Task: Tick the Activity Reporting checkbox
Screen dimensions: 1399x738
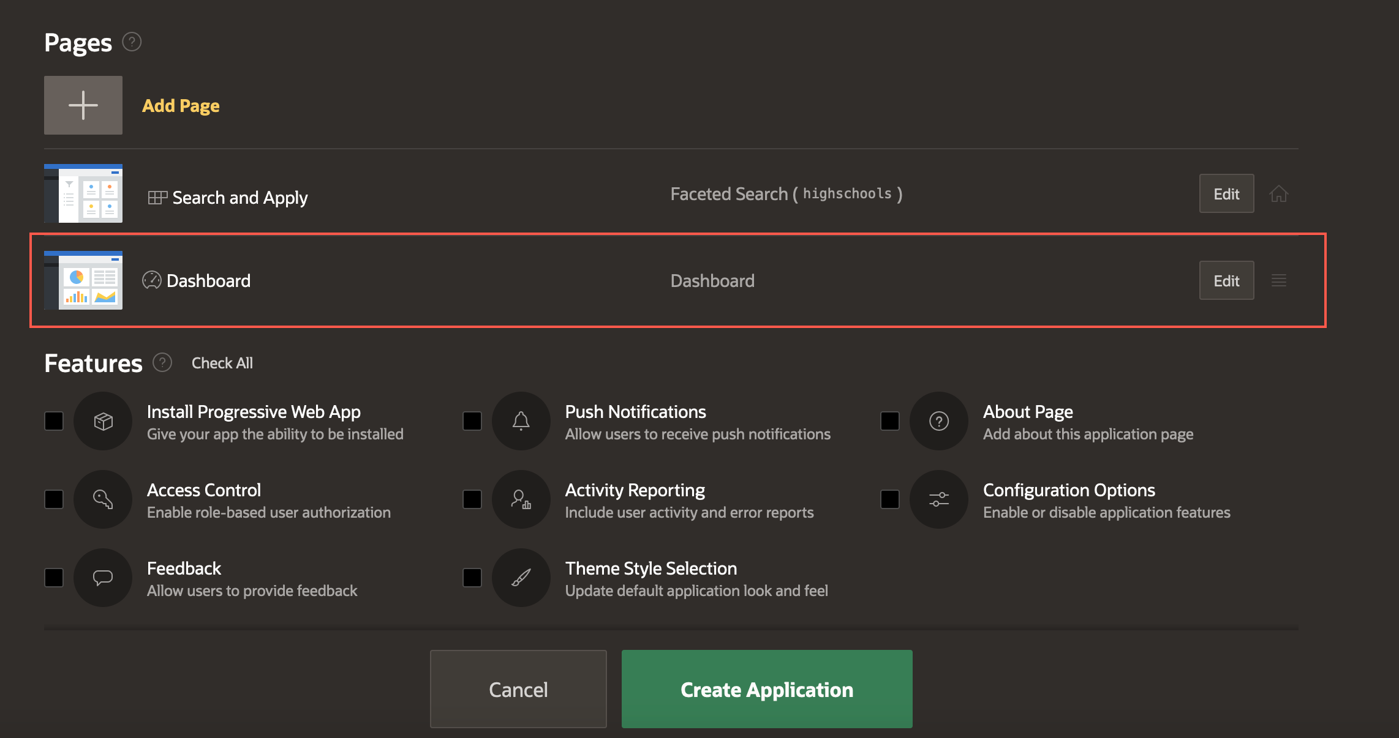Action: [472, 499]
